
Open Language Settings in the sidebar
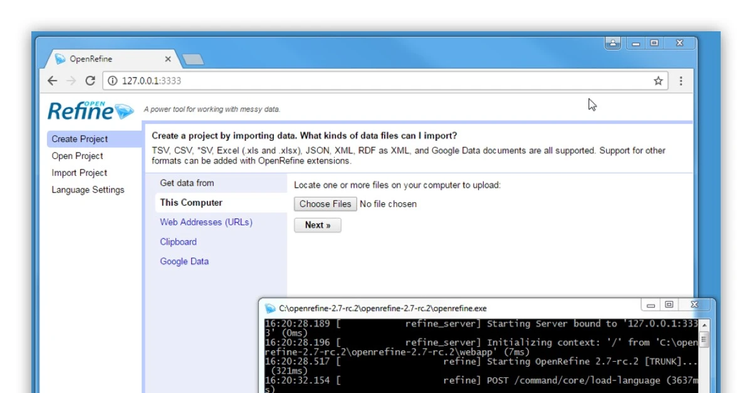(x=88, y=190)
